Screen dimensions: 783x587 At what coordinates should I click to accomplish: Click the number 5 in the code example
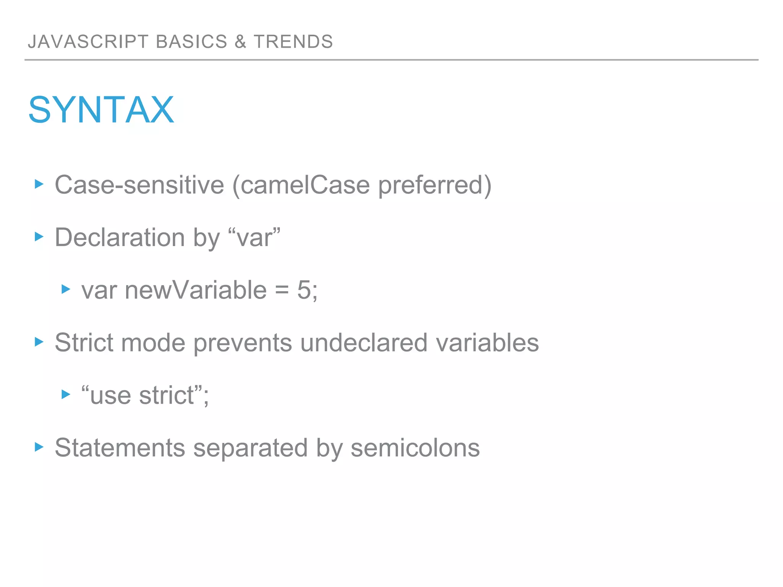pos(304,290)
